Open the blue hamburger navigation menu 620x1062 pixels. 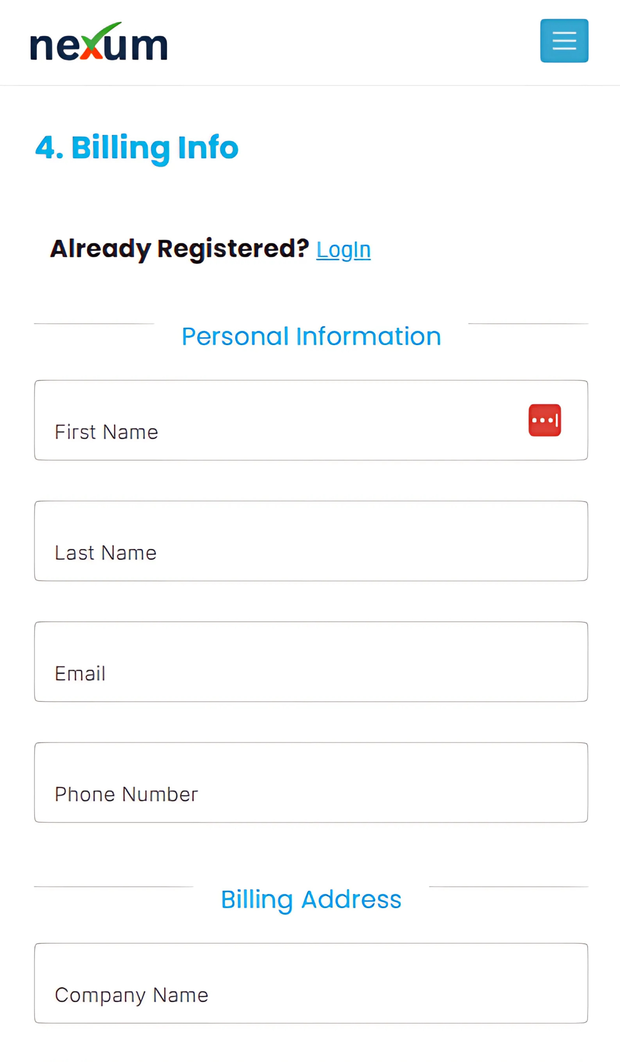click(564, 41)
